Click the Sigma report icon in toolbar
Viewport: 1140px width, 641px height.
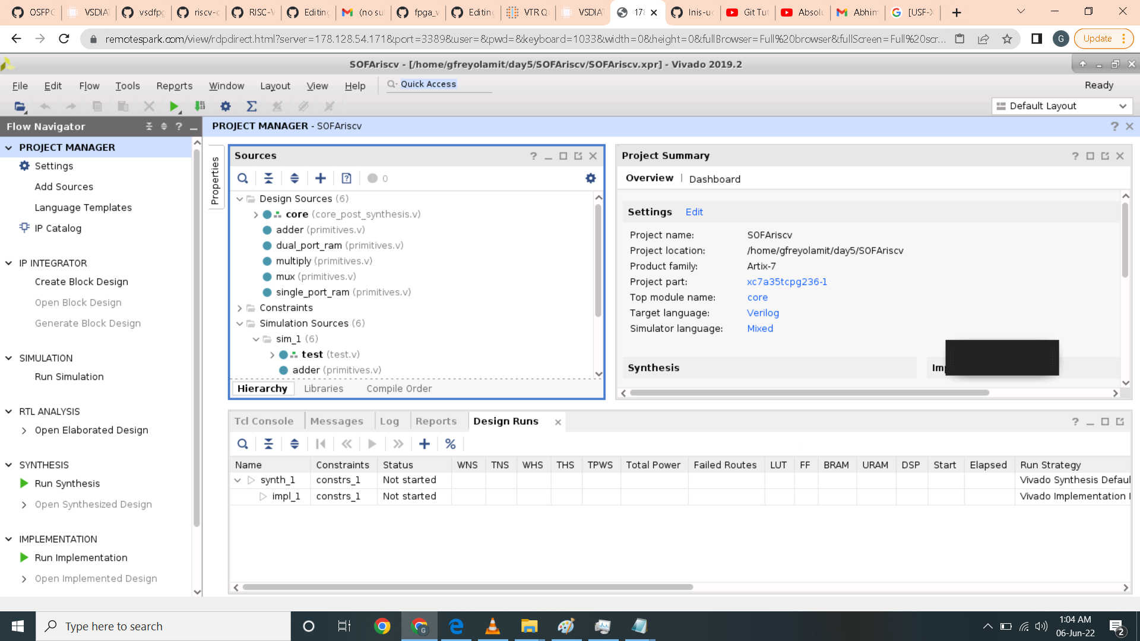(x=252, y=106)
